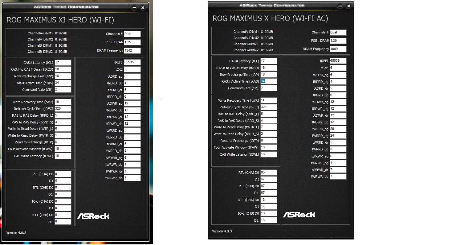This screenshot has width=460, height=245.
Task: Select tWTR_S field in XI HERO window
Action: (x=63, y=135)
